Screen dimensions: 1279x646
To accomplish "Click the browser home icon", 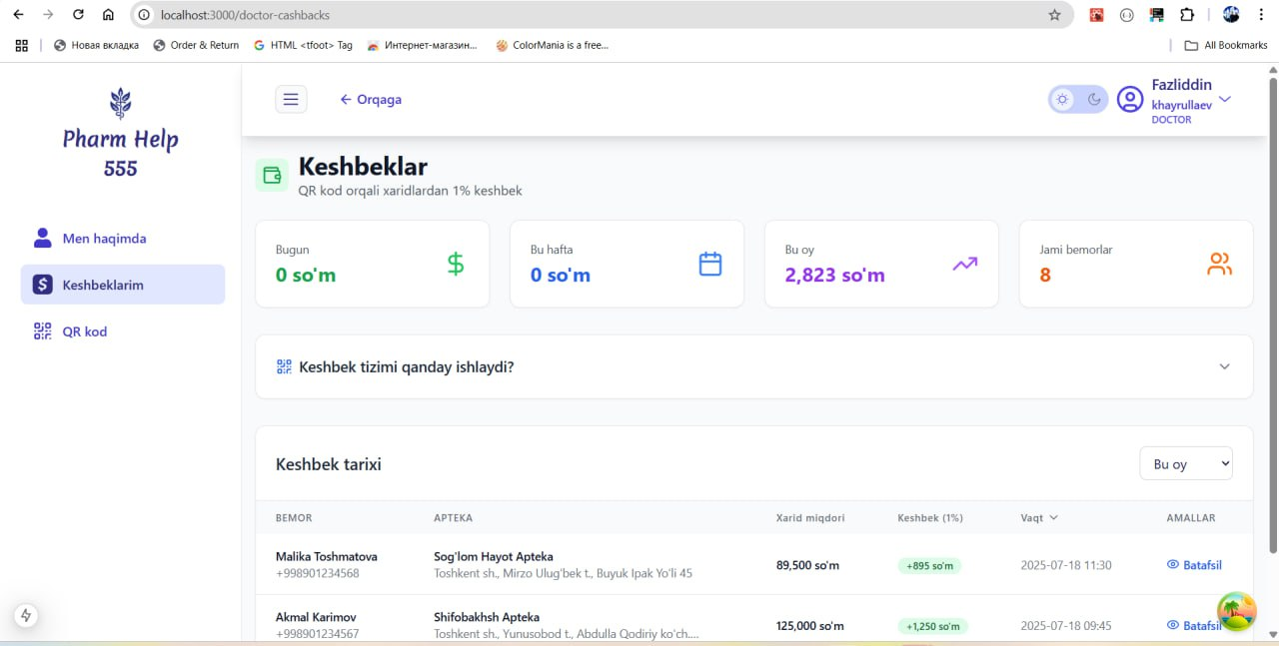I will click(109, 15).
